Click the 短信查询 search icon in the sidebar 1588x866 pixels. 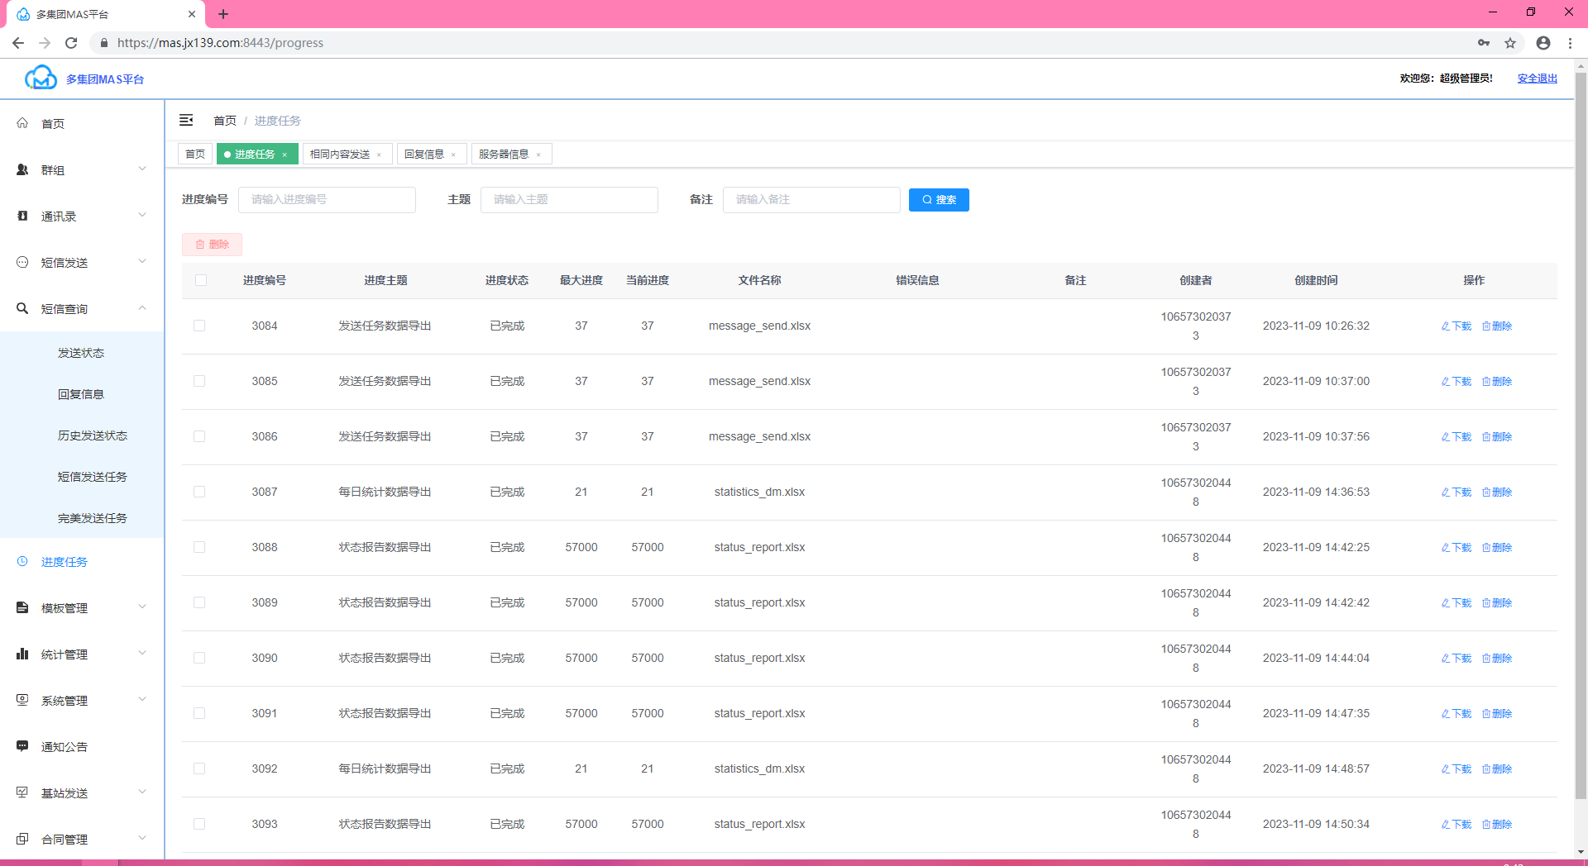pos(22,308)
